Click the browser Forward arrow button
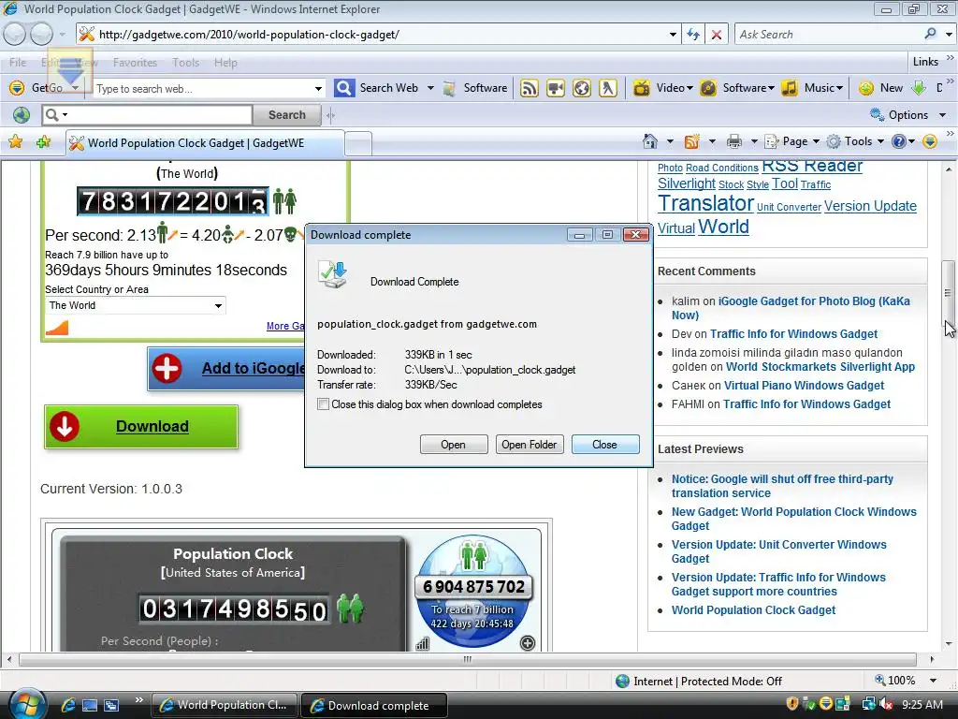Screen dimensions: 958x719 (x=41, y=34)
